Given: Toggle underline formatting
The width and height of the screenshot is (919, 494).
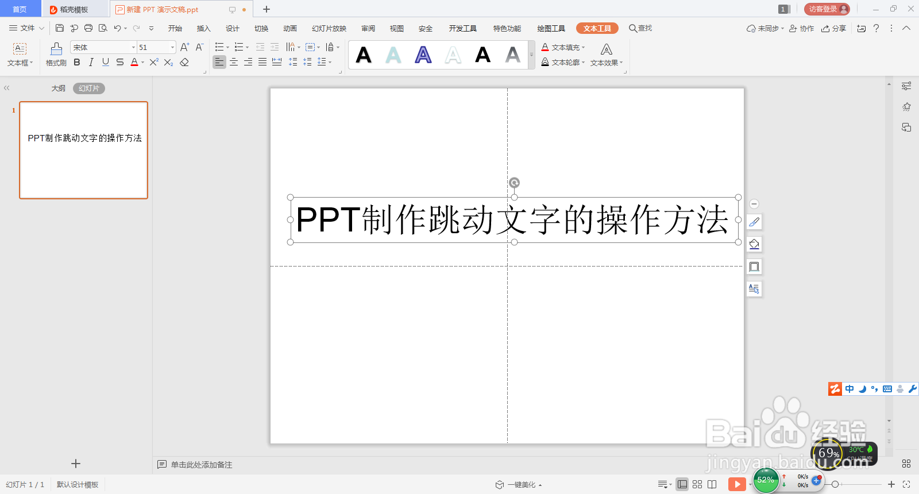Looking at the screenshot, I should point(106,62).
